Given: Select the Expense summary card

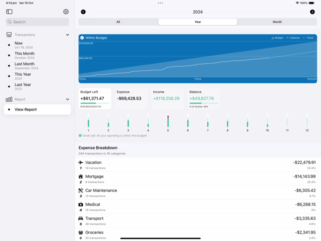Looking at the screenshot, I should [x=131, y=98].
